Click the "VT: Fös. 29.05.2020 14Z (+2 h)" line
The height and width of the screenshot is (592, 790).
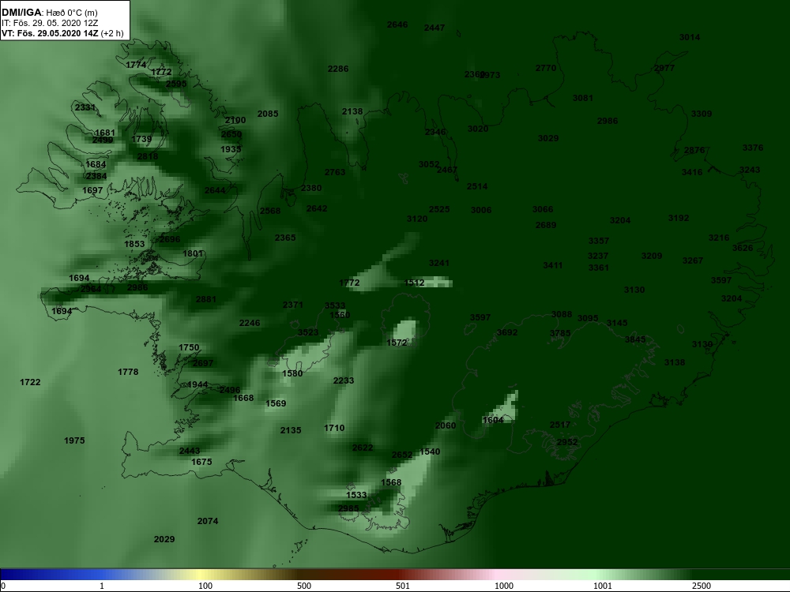62,34
